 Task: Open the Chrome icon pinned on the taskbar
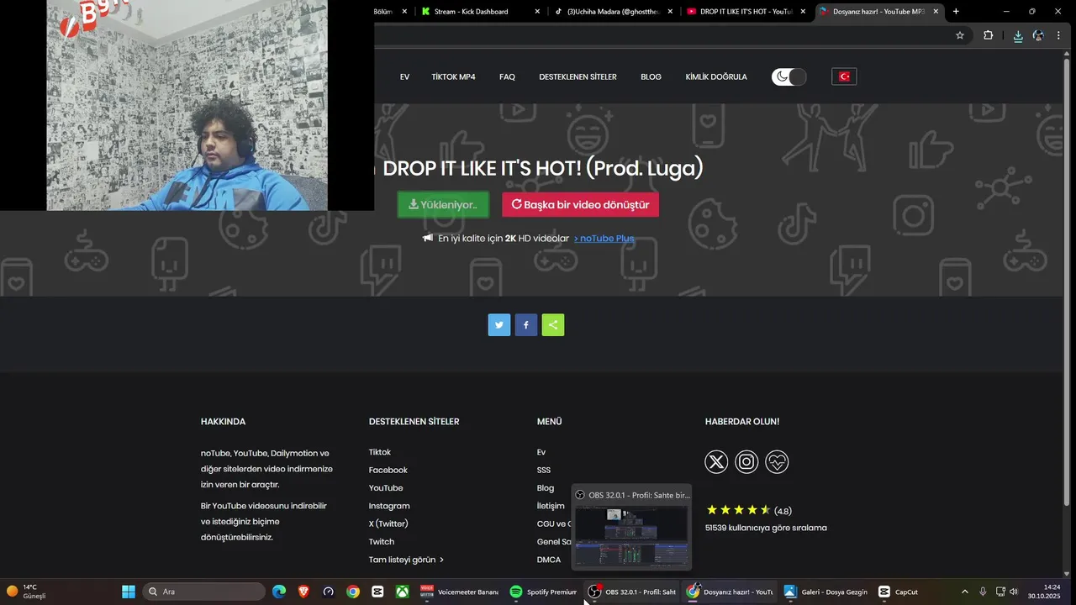[353, 592]
